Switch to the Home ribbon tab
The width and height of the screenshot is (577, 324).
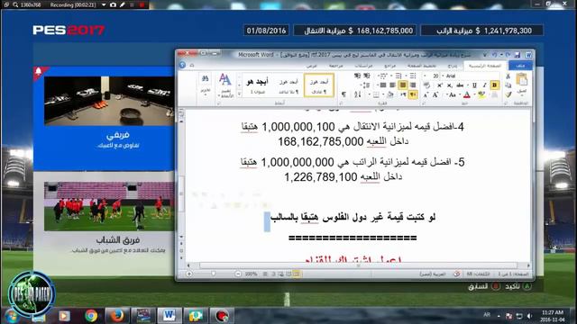pos(485,66)
